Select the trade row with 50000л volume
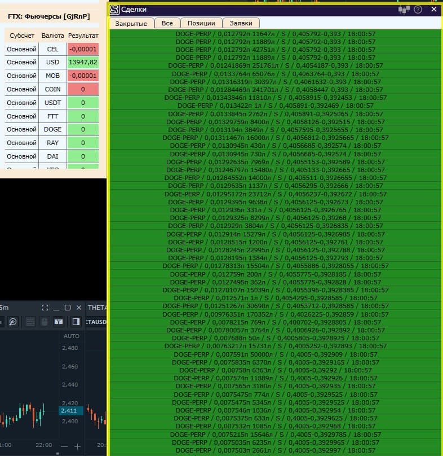Viewport: 443px width, 456px height. tap(276, 354)
